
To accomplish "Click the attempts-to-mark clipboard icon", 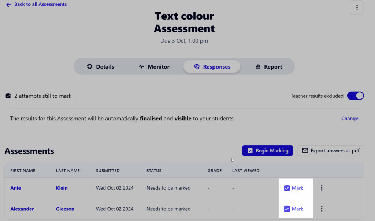I will pyautogui.click(x=8, y=96).
